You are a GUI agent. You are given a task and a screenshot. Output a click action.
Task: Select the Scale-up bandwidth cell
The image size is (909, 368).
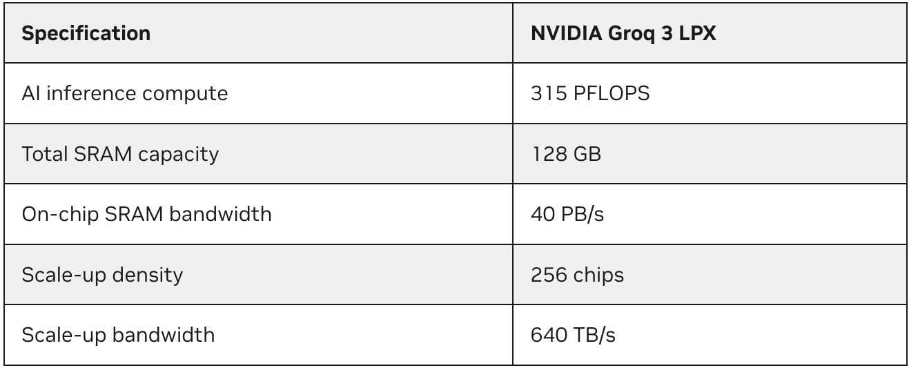tap(118, 335)
